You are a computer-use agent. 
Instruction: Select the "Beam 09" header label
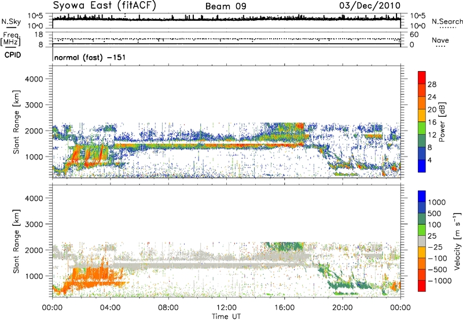[226, 6]
